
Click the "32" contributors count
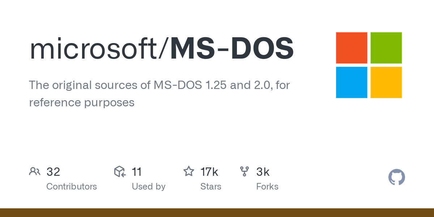coord(53,172)
